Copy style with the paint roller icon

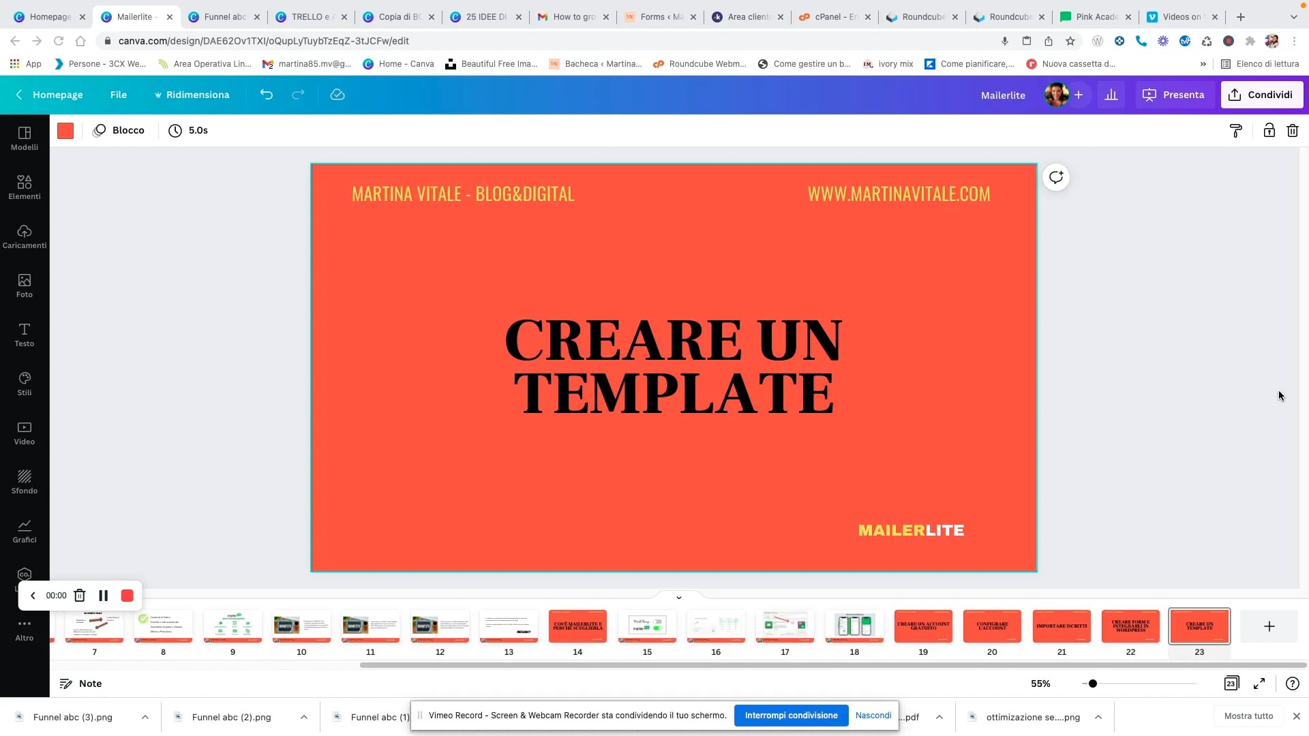point(1236,131)
